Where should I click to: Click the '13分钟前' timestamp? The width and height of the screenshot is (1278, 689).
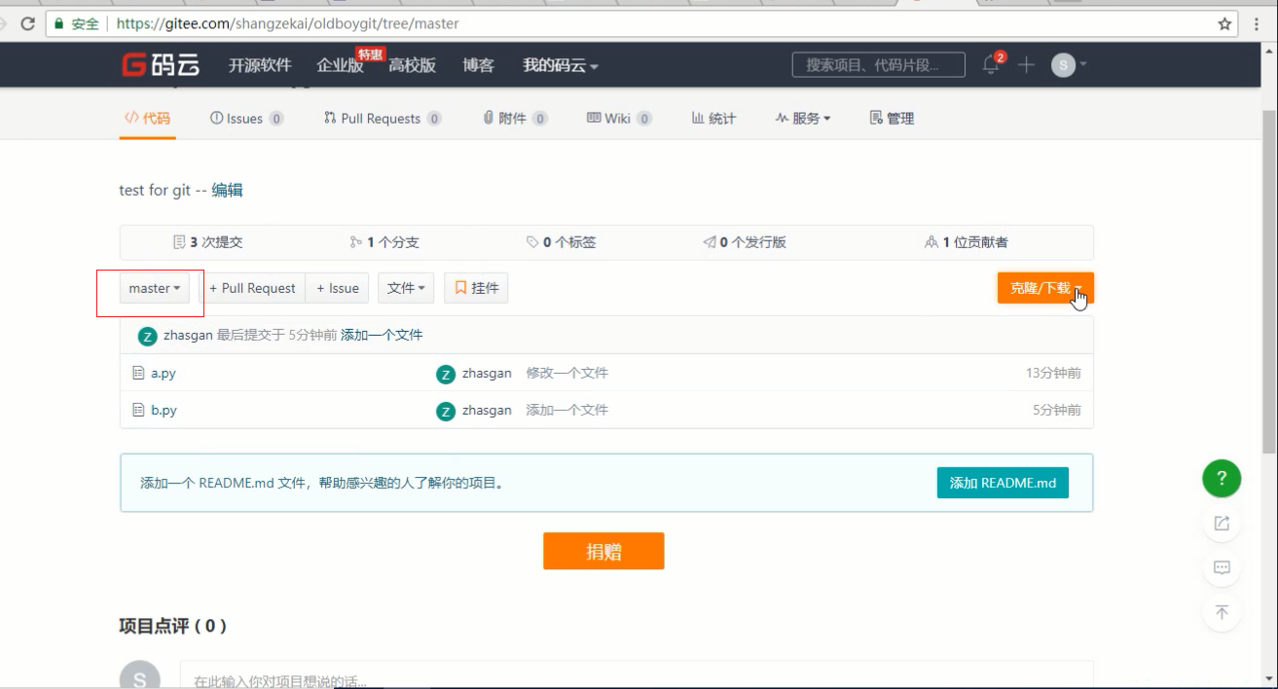(1053, 373)
